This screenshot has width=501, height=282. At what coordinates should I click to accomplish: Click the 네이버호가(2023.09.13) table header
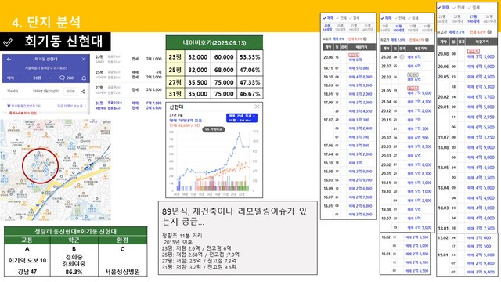tap(214, 42)
